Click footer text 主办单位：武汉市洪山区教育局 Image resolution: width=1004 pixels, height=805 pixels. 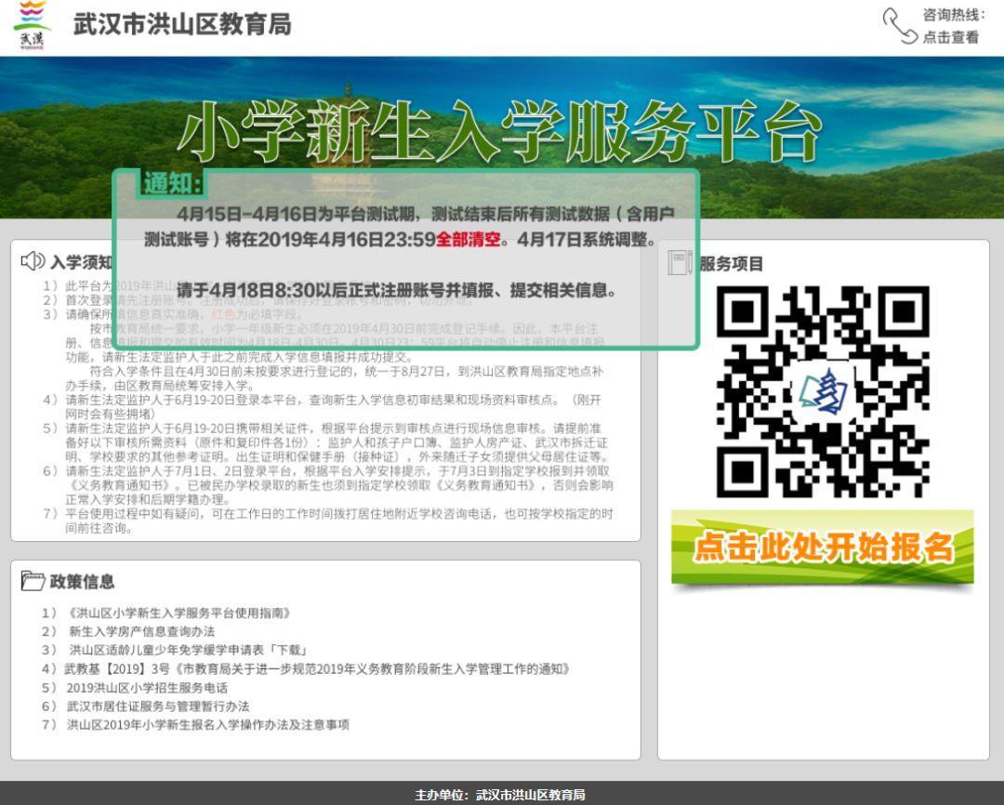[x=499, y=795]
